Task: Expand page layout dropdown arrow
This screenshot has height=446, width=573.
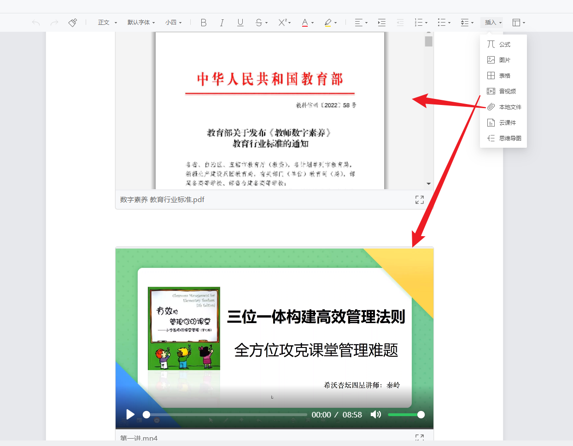Action: (x=524, y=23)
